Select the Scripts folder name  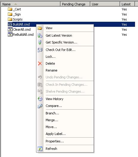tap(18, 19)
